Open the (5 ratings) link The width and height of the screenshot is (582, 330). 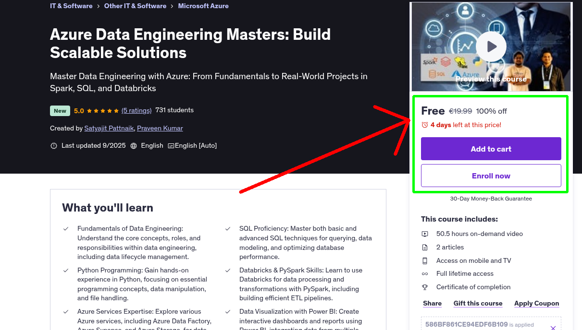[136, 110]
